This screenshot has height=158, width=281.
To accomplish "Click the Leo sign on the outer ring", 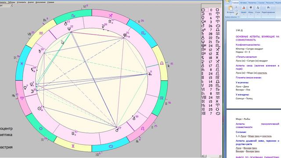I will 143,129.
